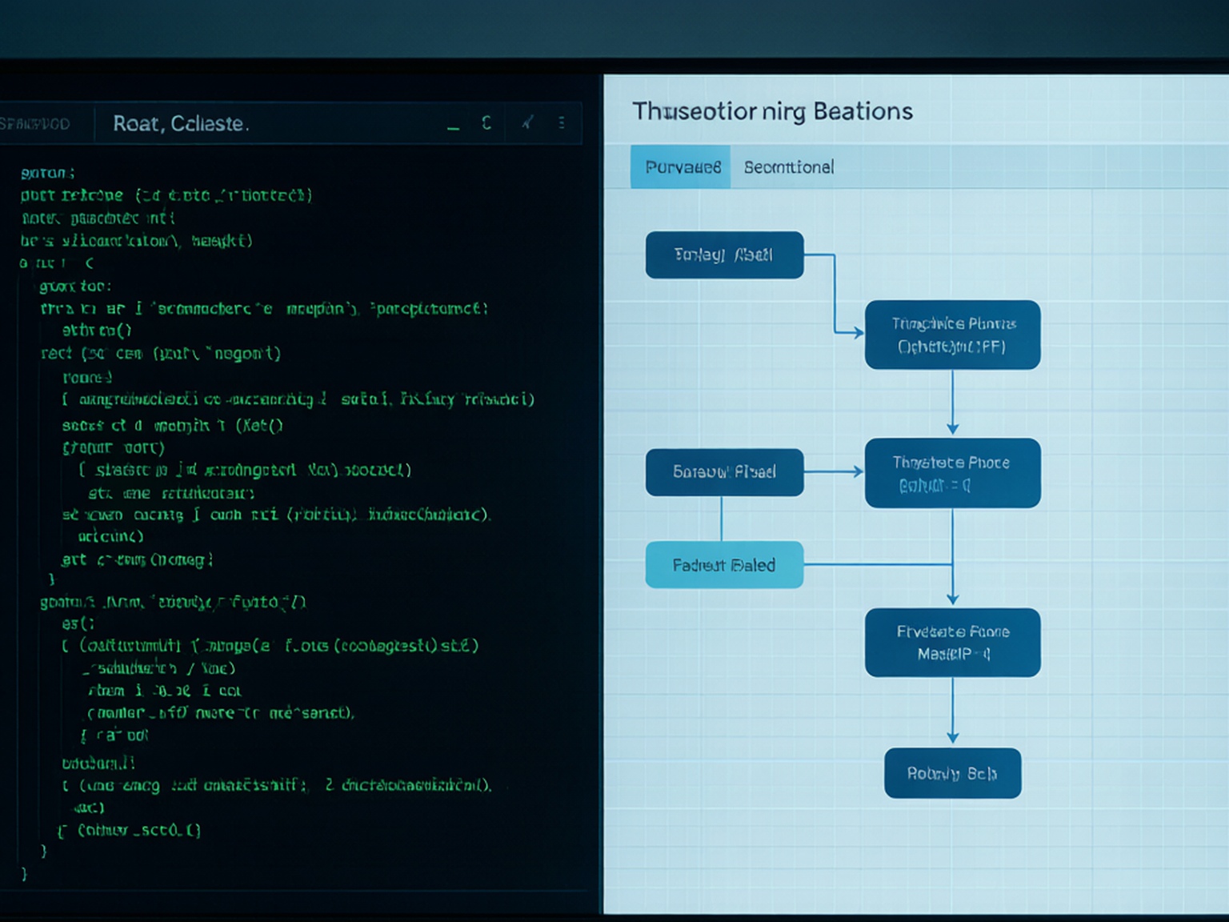Open the "Seomtional" tab in the diagram panel
1229x922 pixels.
click(789, 166)
